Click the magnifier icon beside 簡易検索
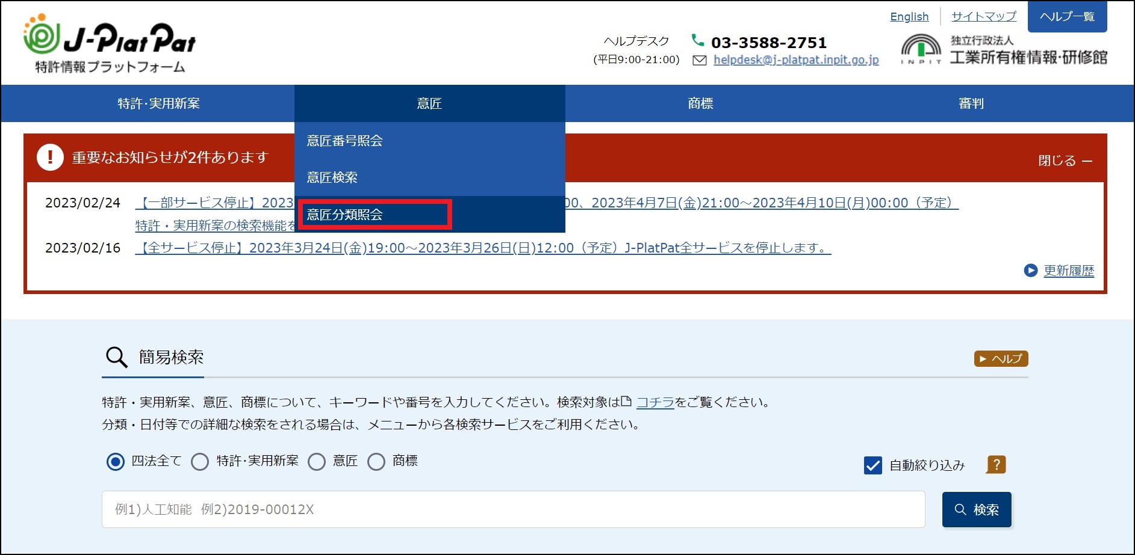The image size is (1135, 555). click(116, 357)
